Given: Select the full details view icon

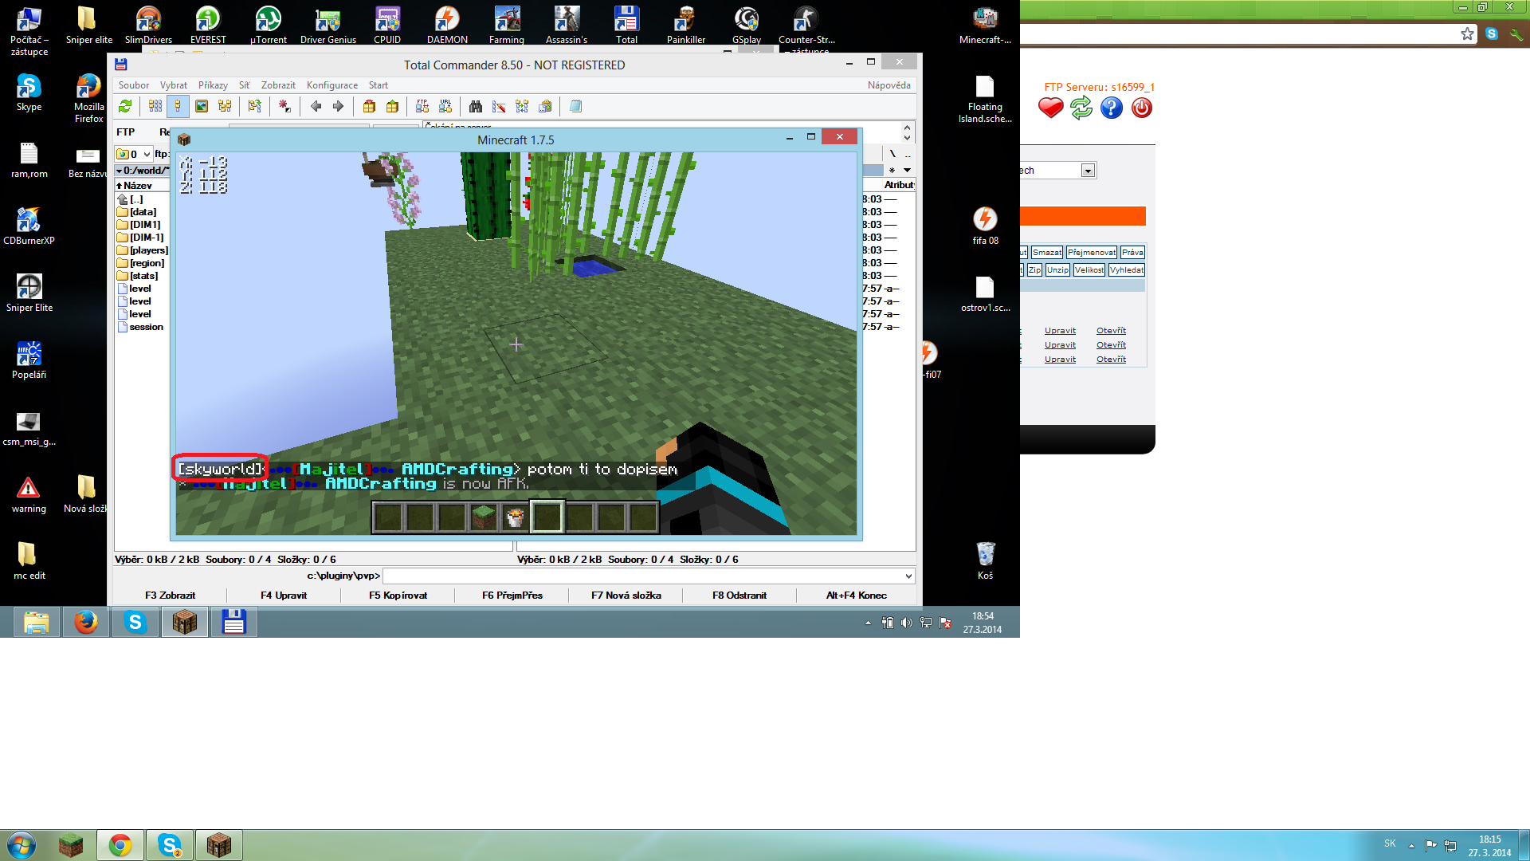Looking at the screenshot, I should coord(178,106).
